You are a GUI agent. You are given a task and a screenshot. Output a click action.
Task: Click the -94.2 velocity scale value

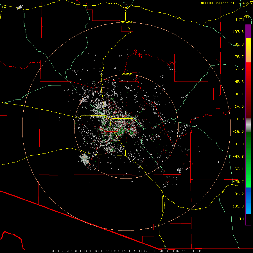(238, 194)
